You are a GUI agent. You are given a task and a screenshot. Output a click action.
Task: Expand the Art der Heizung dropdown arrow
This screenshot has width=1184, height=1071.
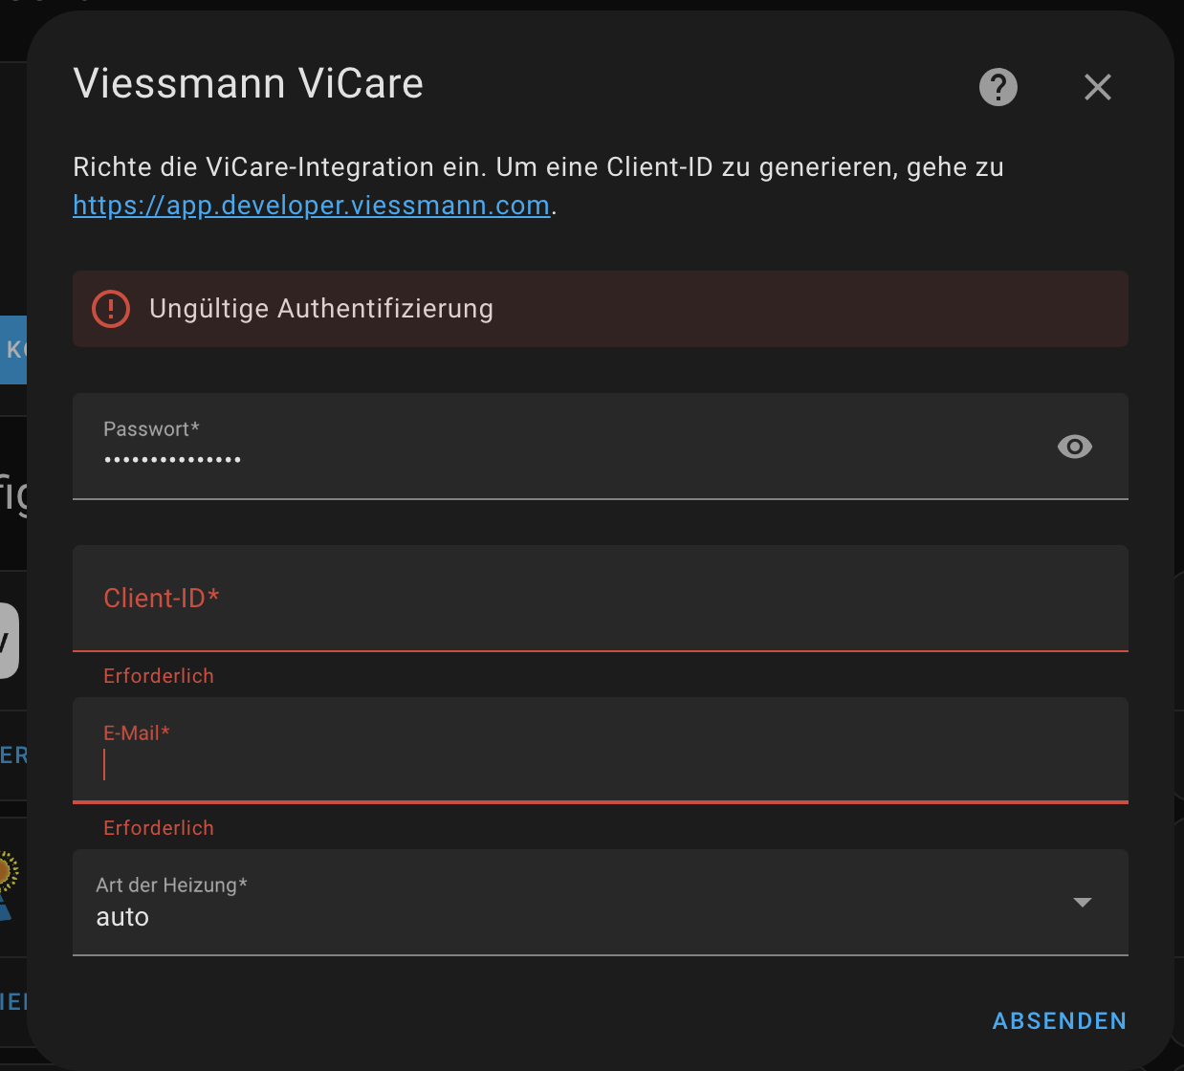point(1082,903)
